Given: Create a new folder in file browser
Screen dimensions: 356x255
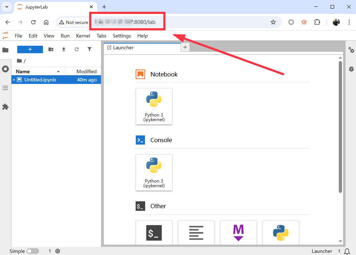Looking at the screenshot, I should pyautogui.click(x=51, y=49).
